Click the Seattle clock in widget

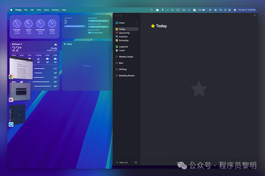(52, 23)
